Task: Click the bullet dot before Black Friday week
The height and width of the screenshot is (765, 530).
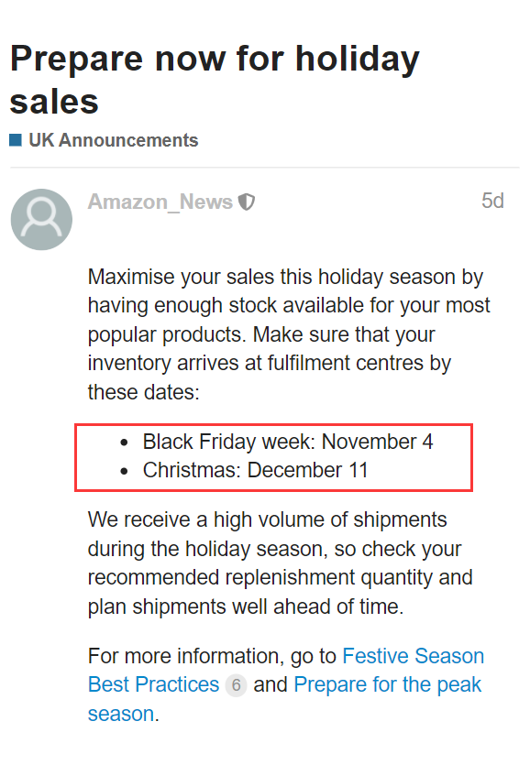Action: click(x=124, y=443)
